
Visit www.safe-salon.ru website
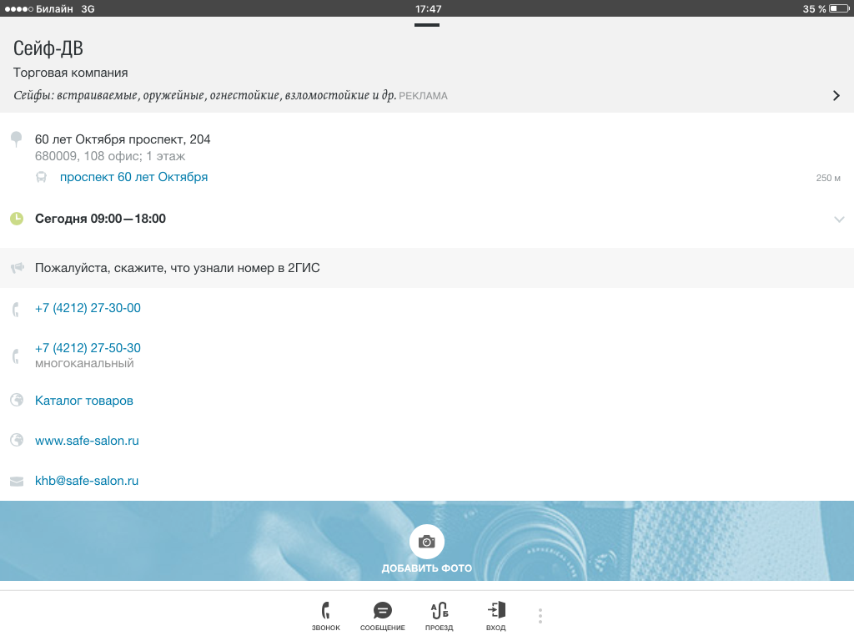pyautogui.click(x=87, y=441)
